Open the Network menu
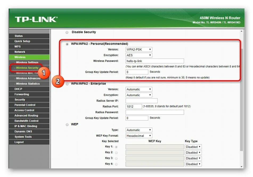The width and height of the screenshot is (253, 177). point(29,52)
